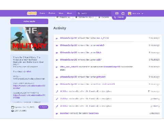Click the search magnifier icon

tap(79, 13)
